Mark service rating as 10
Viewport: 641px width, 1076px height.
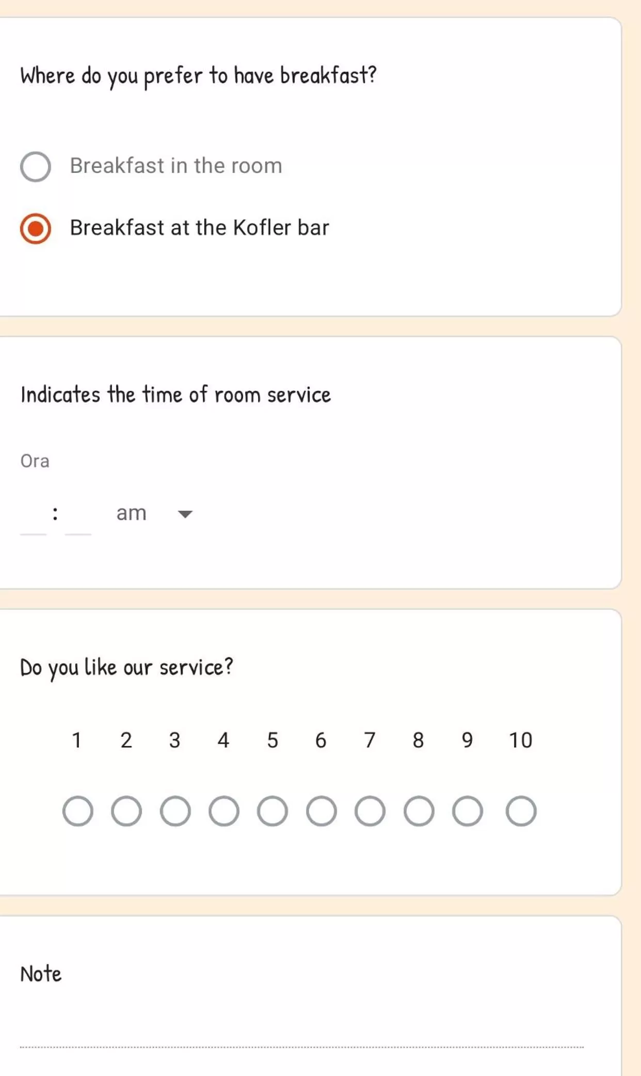[521, 811]
